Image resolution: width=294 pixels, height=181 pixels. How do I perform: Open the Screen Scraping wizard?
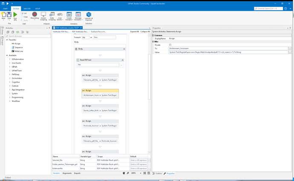[x=43, y=16]
